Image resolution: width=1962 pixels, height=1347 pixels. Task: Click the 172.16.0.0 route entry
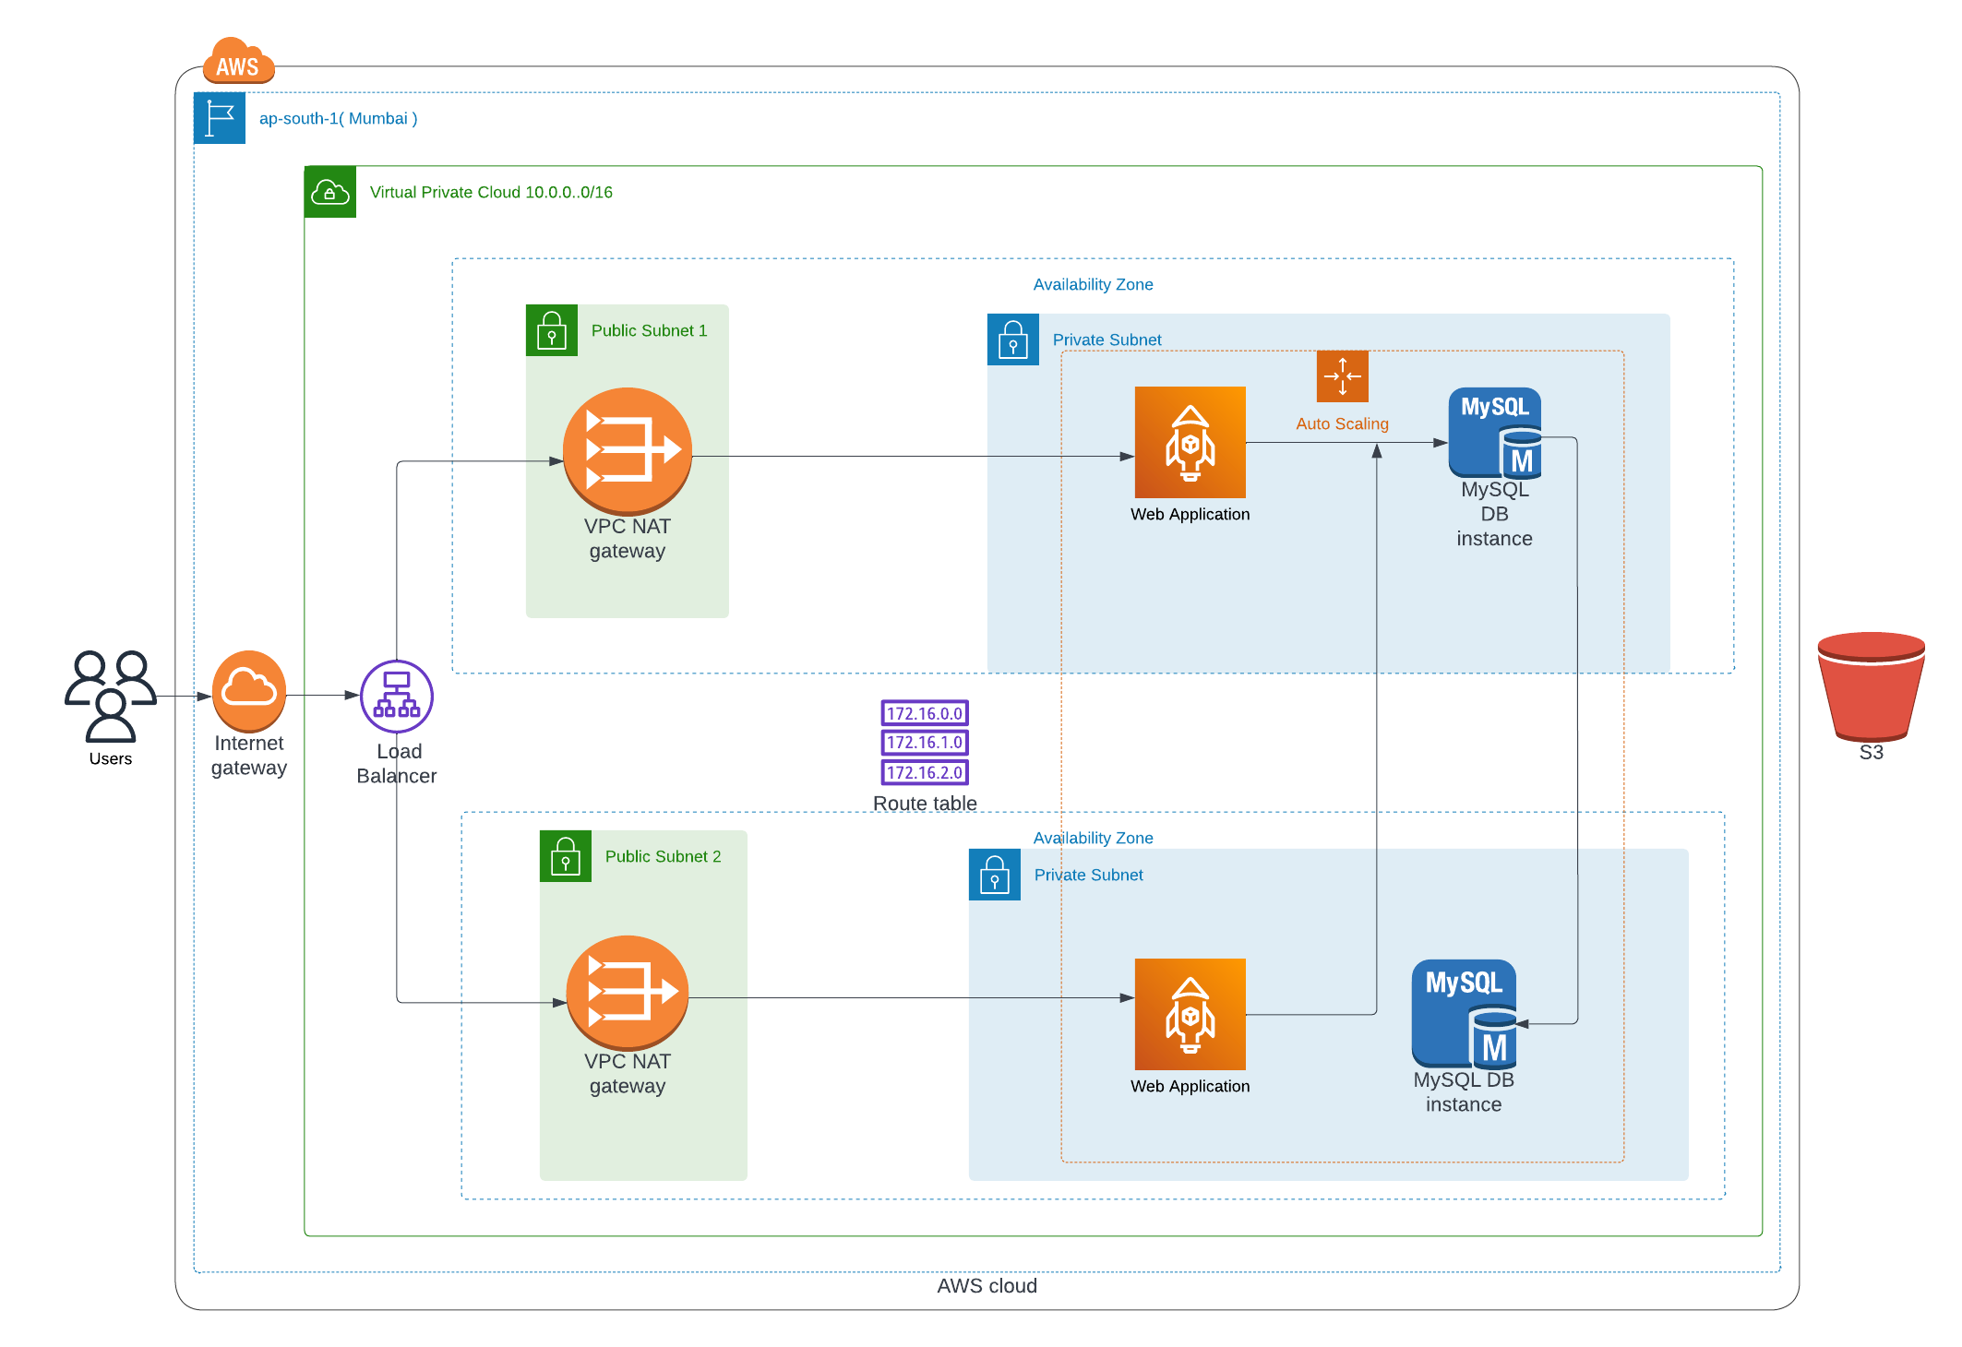(924, 712)
